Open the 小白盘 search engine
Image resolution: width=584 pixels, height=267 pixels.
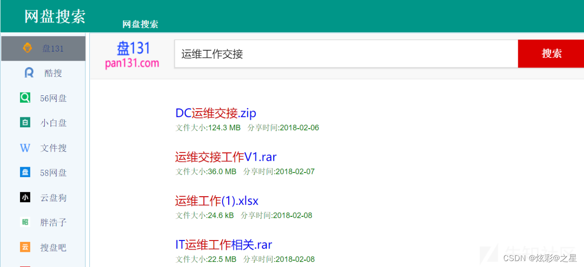[25, 122]
